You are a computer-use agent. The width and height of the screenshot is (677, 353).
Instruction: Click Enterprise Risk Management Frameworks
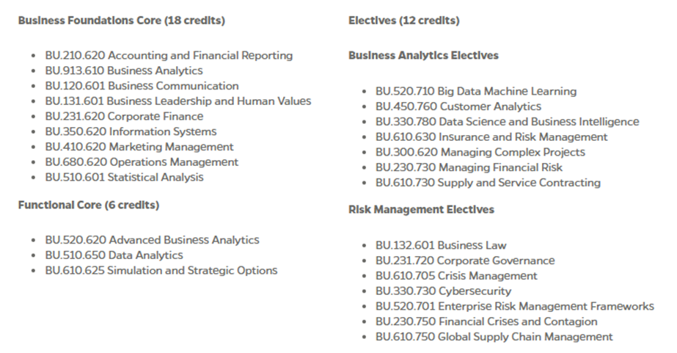[x=515, y=306]
